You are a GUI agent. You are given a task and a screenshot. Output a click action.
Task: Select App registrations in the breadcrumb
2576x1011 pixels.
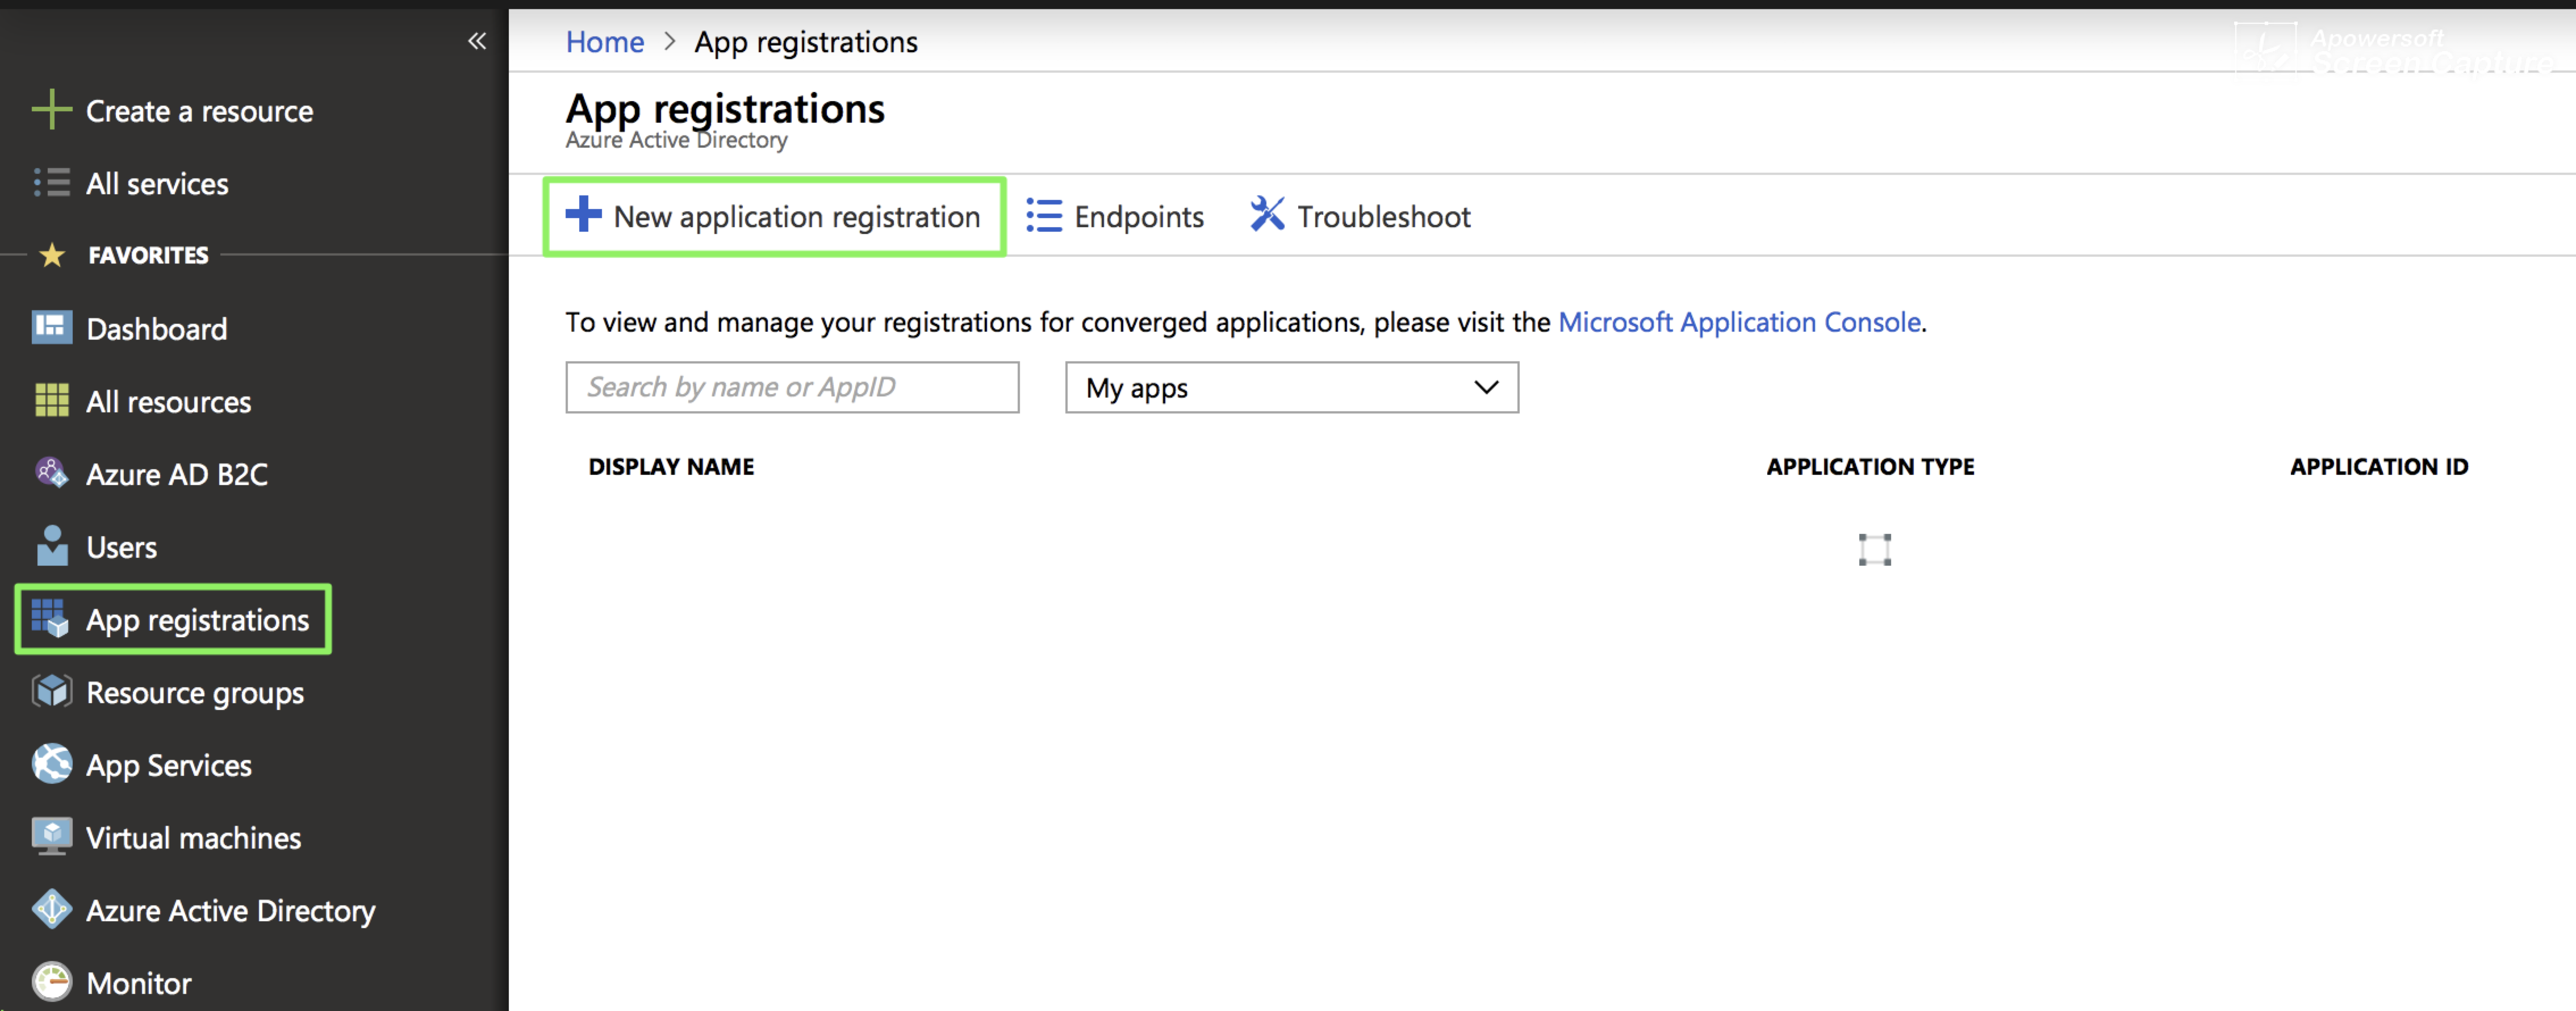pyautogui.click(x=805, y=41)
